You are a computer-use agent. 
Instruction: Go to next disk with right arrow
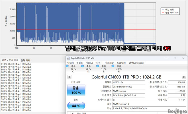(184, 77)
